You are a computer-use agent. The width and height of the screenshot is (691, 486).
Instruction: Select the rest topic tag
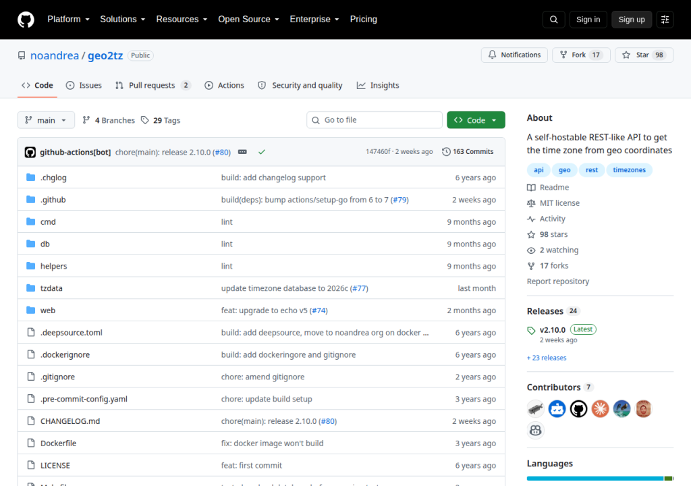coord(591,170)
